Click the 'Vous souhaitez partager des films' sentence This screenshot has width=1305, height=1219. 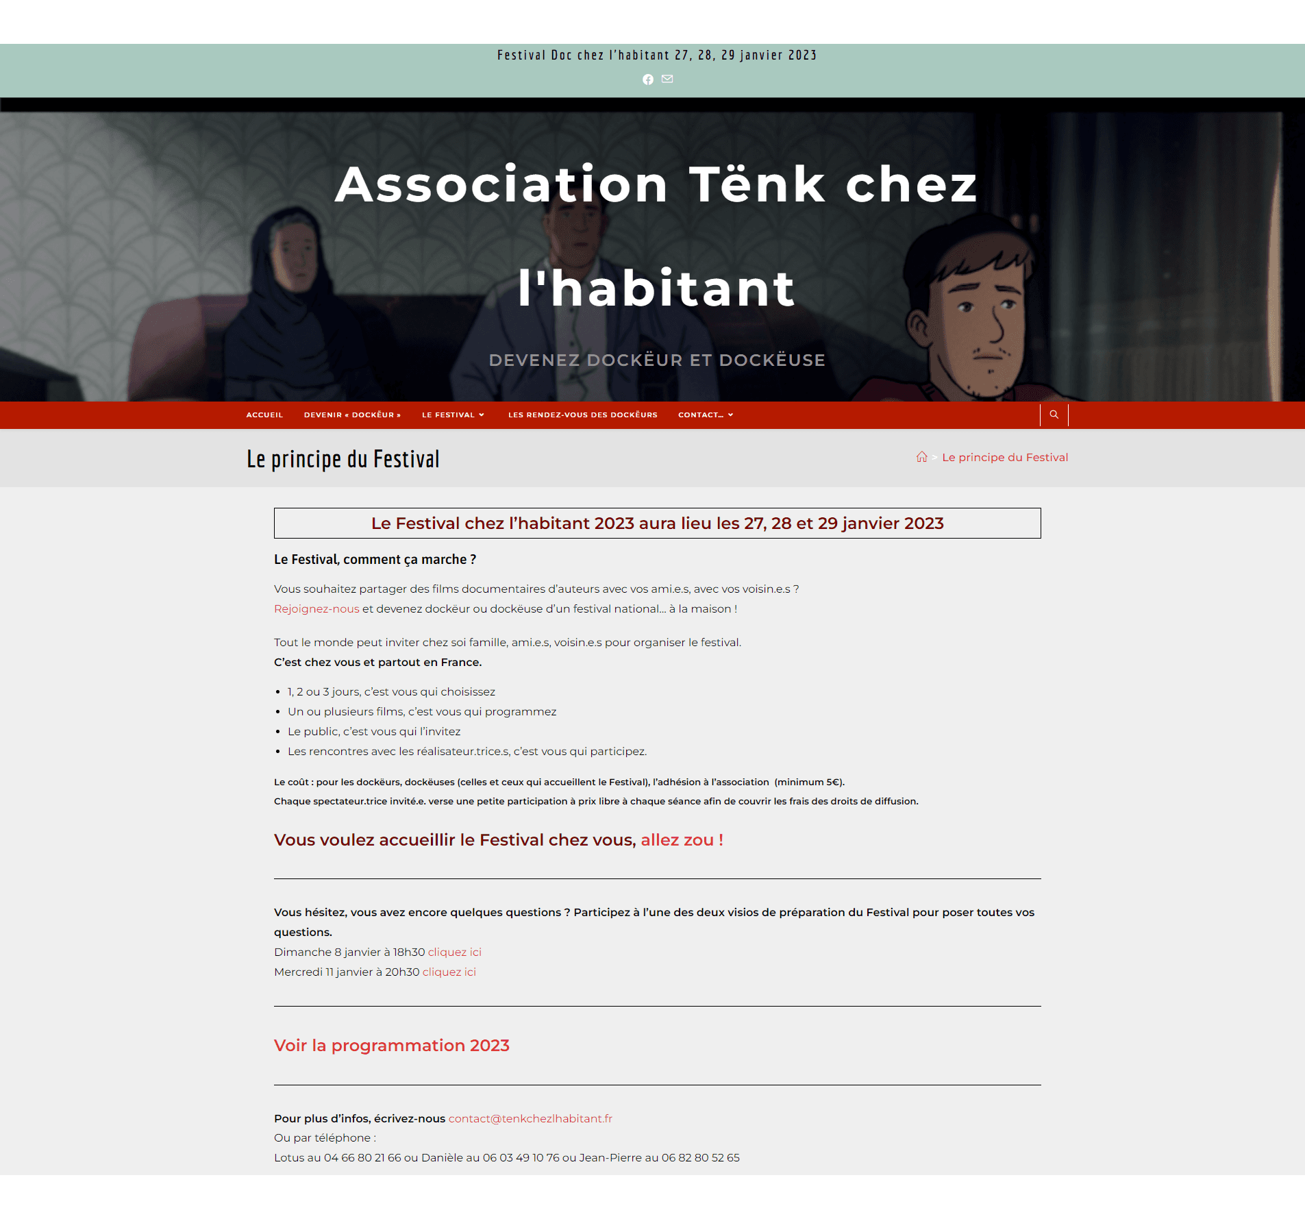pos(536,589)
